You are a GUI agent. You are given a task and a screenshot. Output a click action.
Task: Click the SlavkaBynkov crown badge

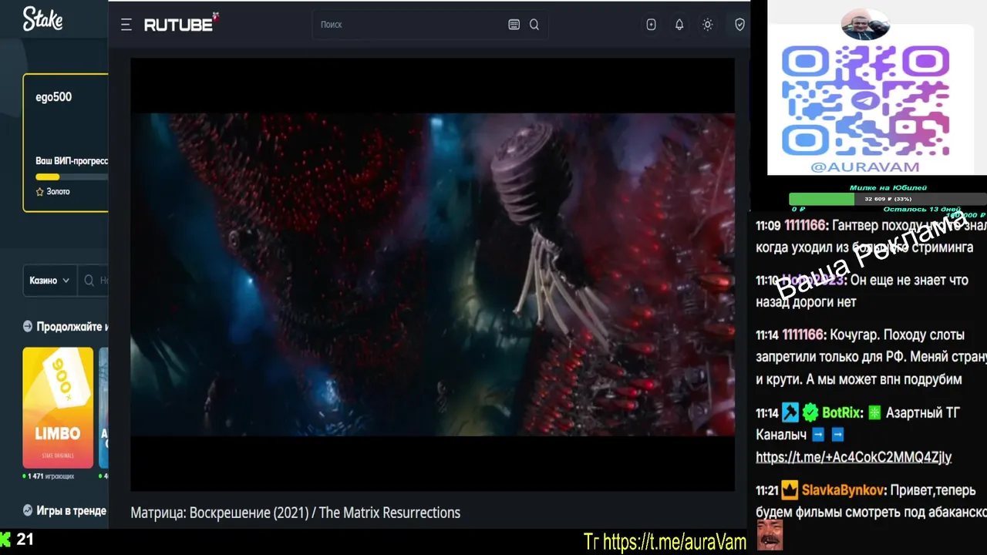click(790, 489)
